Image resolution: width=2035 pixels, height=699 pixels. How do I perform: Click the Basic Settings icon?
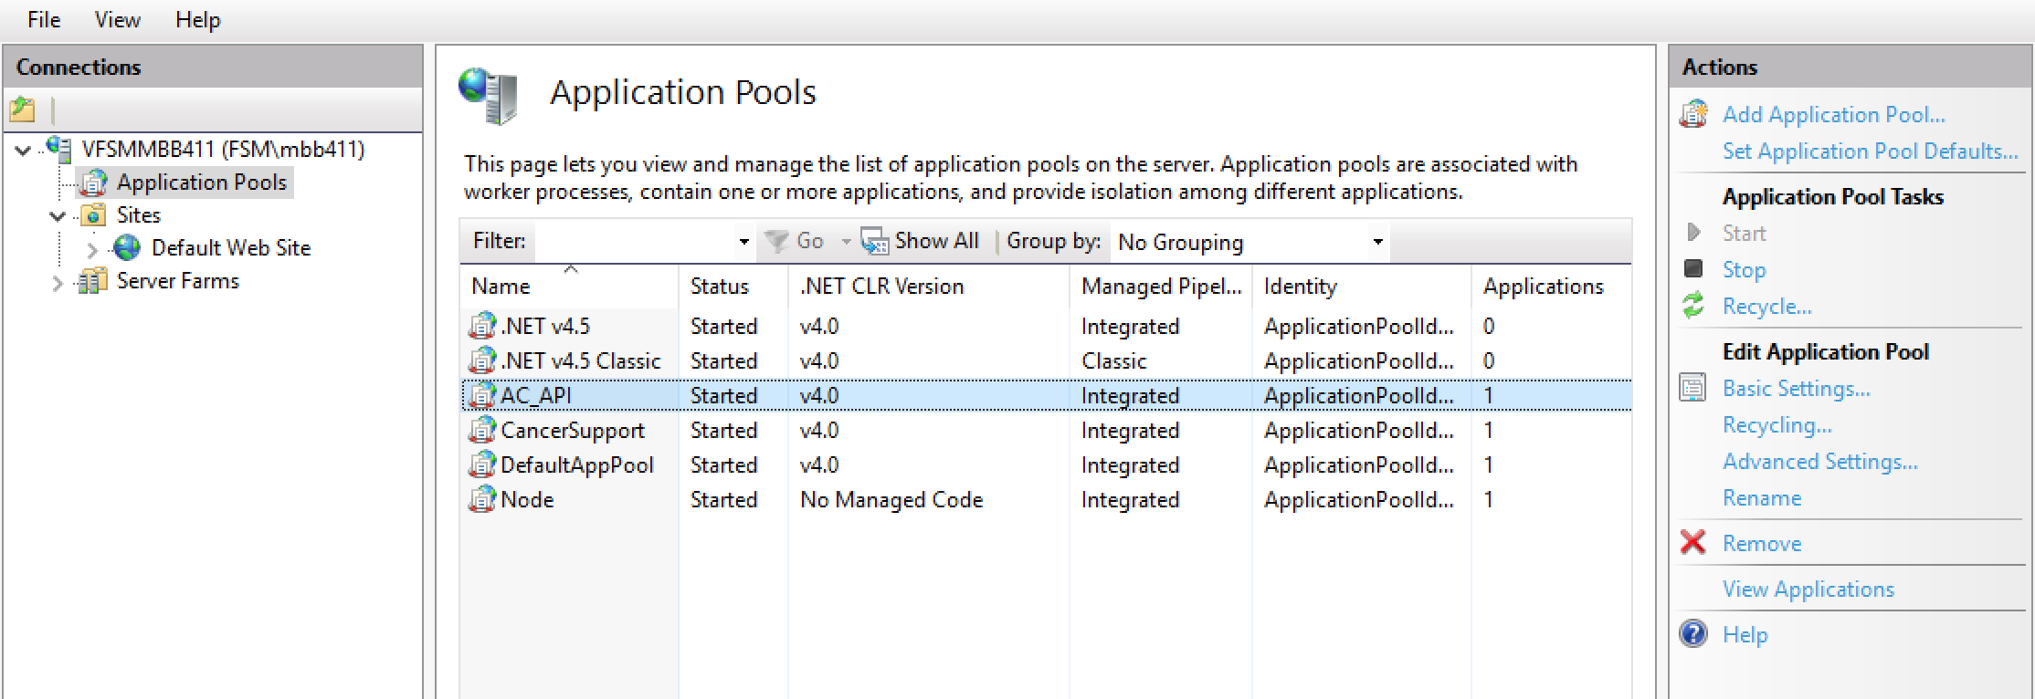[1693, 389]
